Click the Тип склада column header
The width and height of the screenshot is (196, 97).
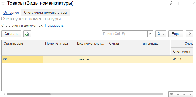(x=155, y=47)
